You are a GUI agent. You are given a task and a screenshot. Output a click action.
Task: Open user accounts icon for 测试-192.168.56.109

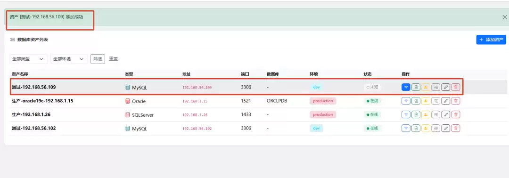(426, 87)
